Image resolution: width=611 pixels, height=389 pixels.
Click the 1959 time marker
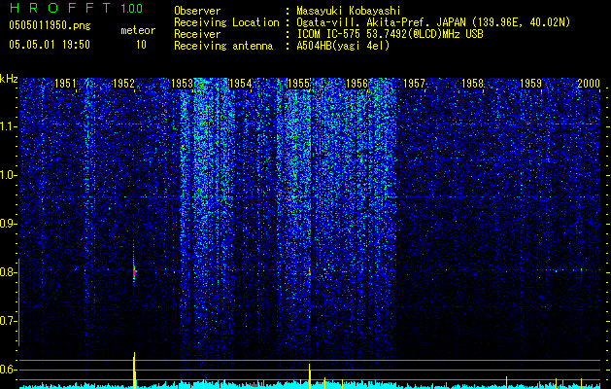[x=530, y=84]
